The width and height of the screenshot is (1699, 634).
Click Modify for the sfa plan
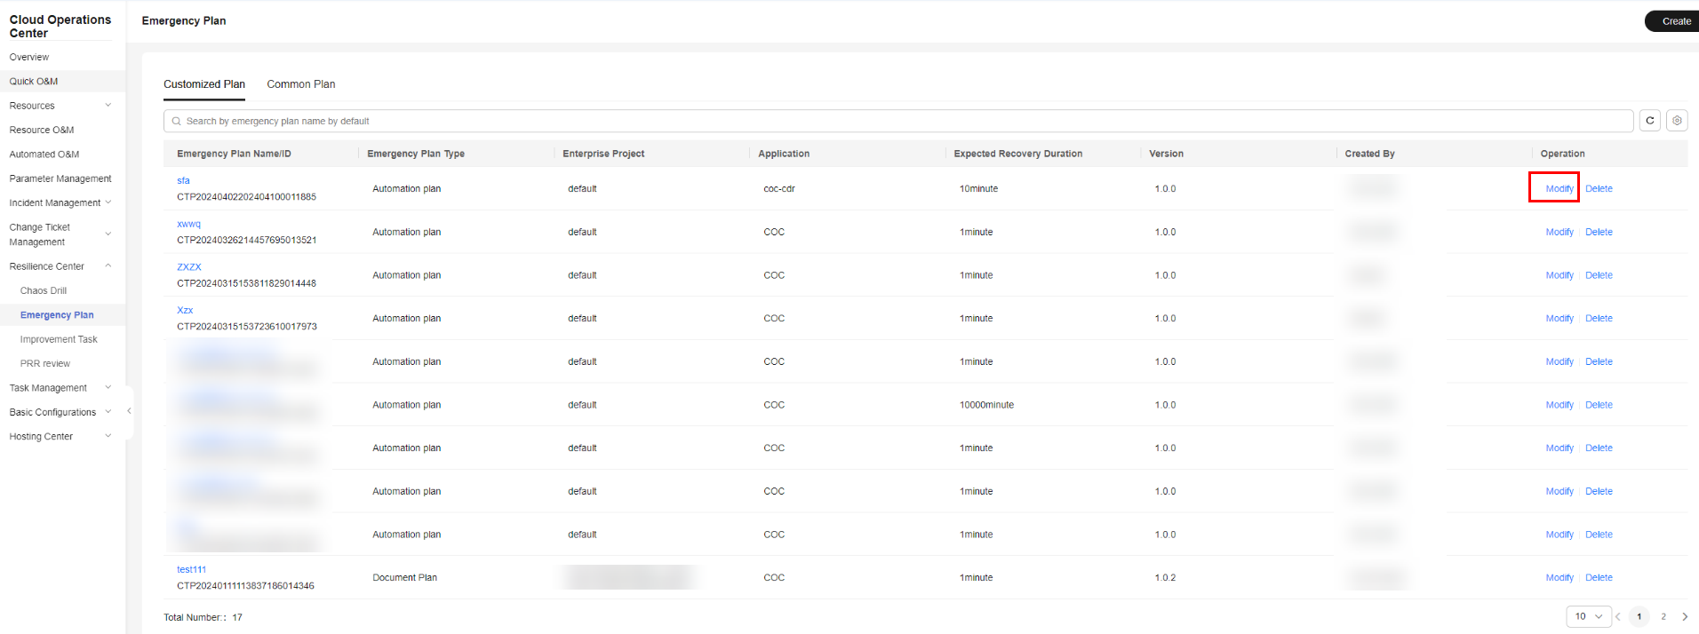pyautogui.click(x=1559, y=189)
